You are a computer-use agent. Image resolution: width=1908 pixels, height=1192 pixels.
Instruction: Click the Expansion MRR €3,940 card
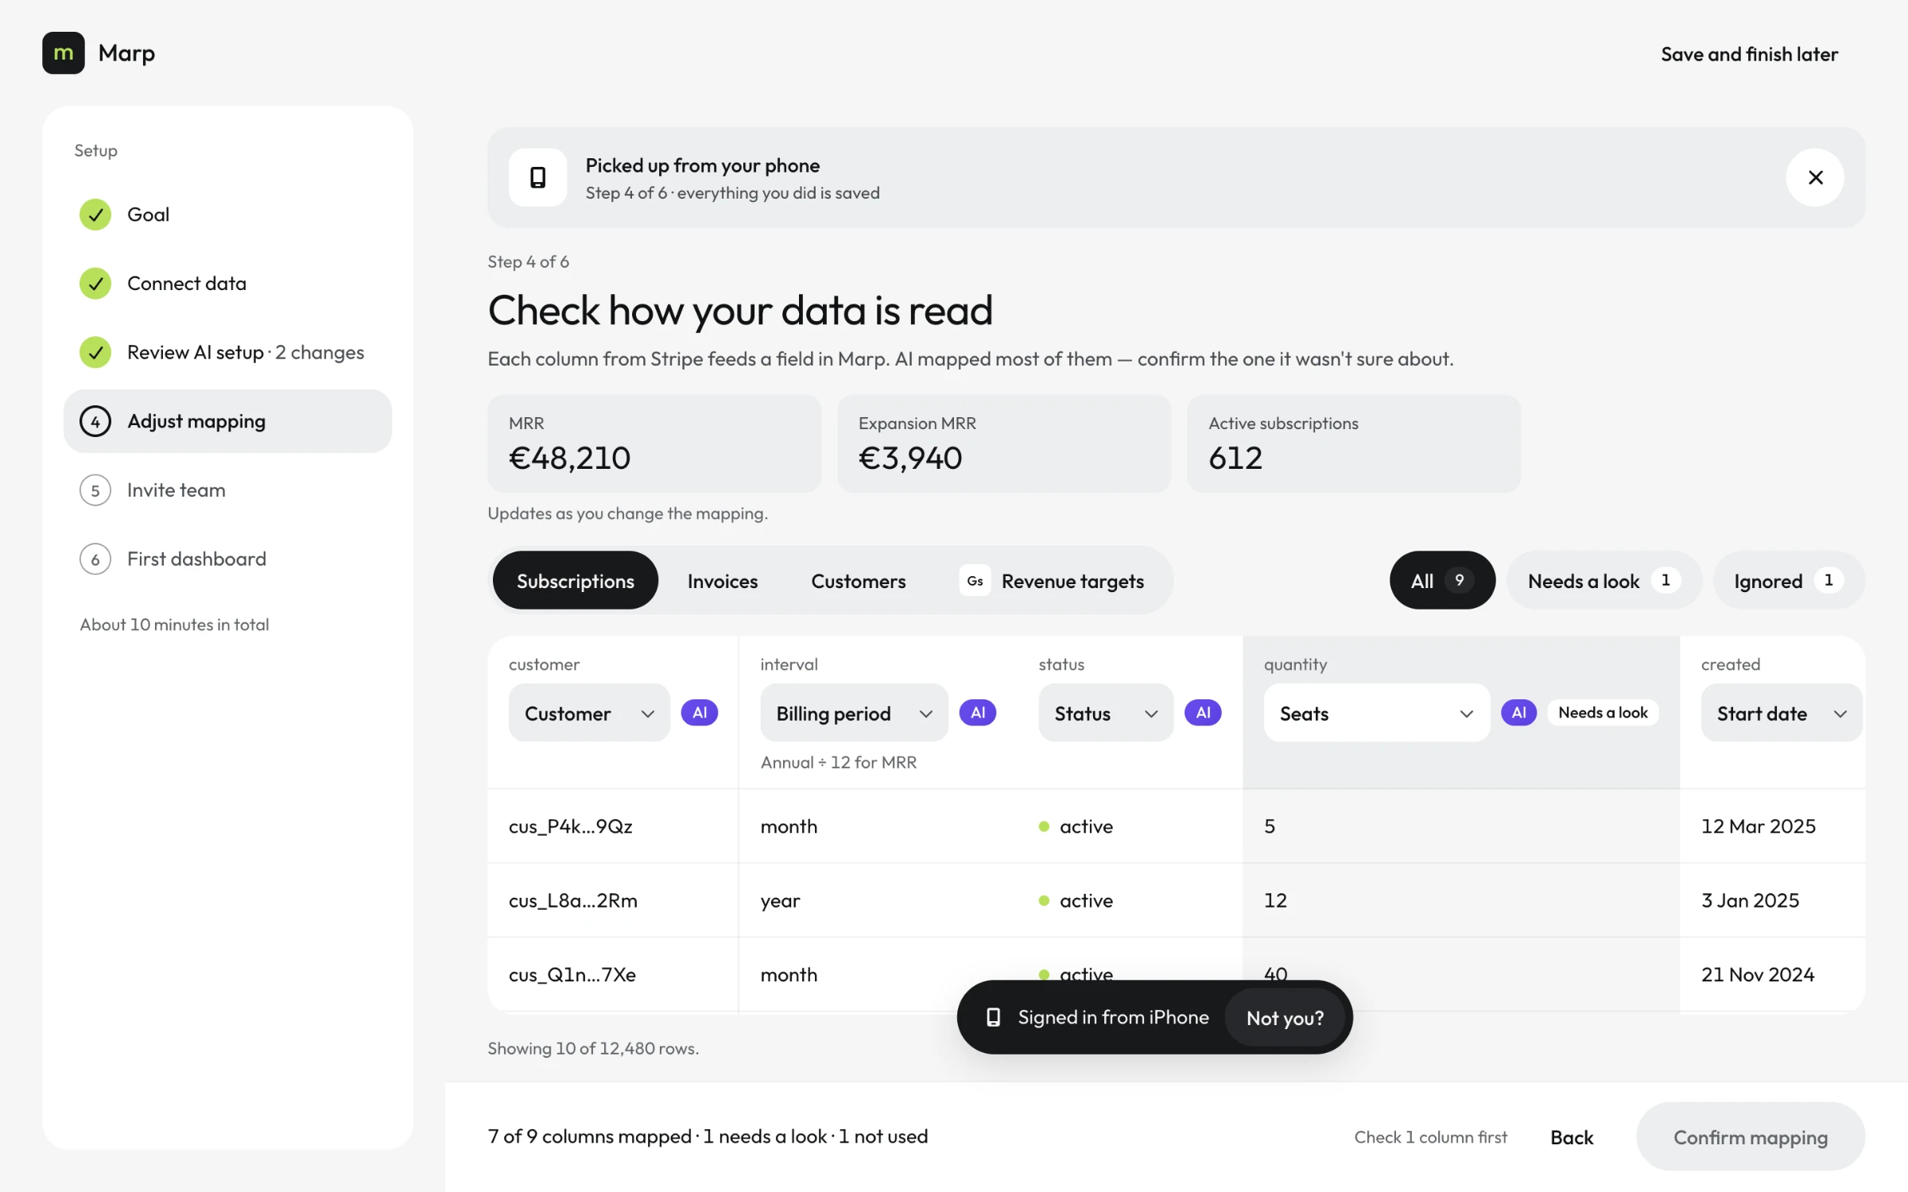[1004, 443]
